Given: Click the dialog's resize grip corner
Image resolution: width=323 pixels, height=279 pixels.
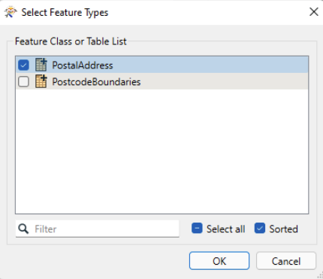Looking at the screenshot, I should pyautogui.click(x=320, y=276).
